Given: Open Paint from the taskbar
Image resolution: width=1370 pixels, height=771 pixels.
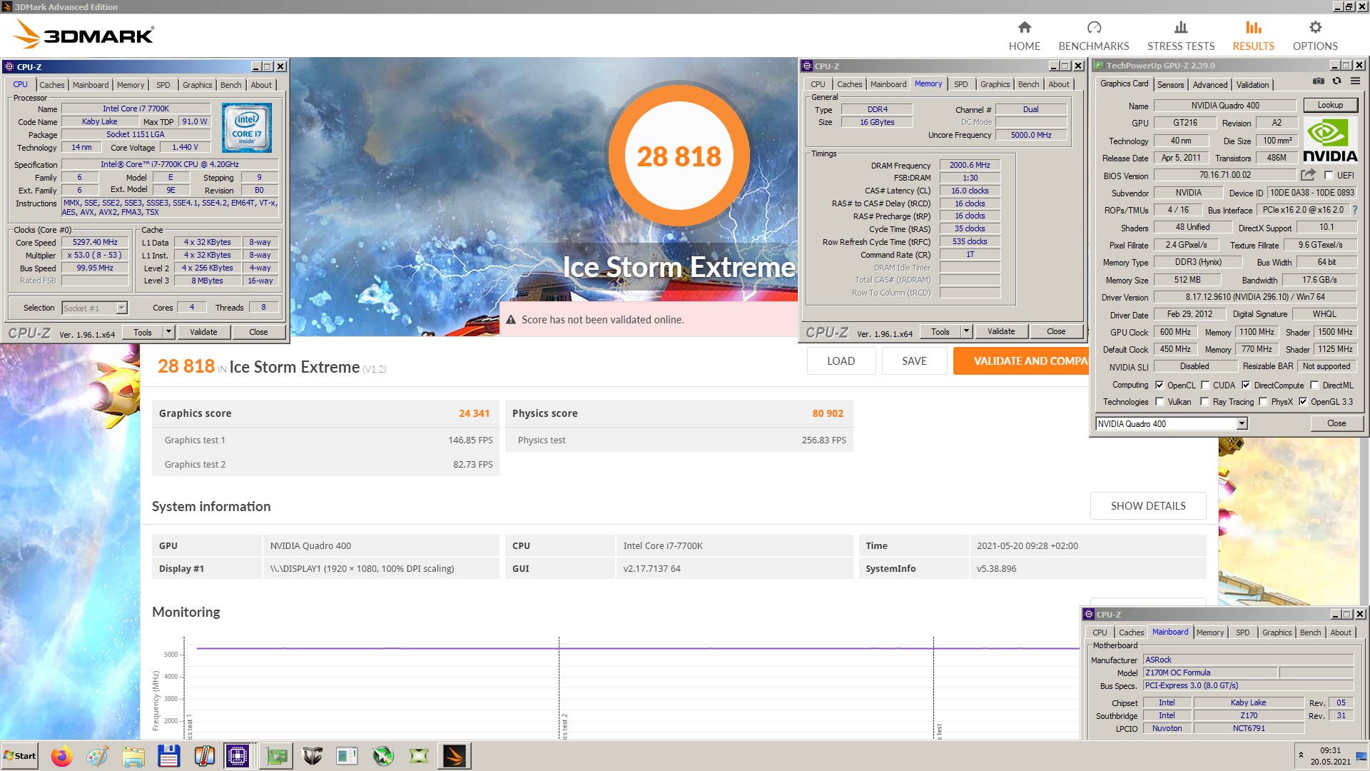Looking at the screenshot, I should pyautogui.click(x=97, y=756).
